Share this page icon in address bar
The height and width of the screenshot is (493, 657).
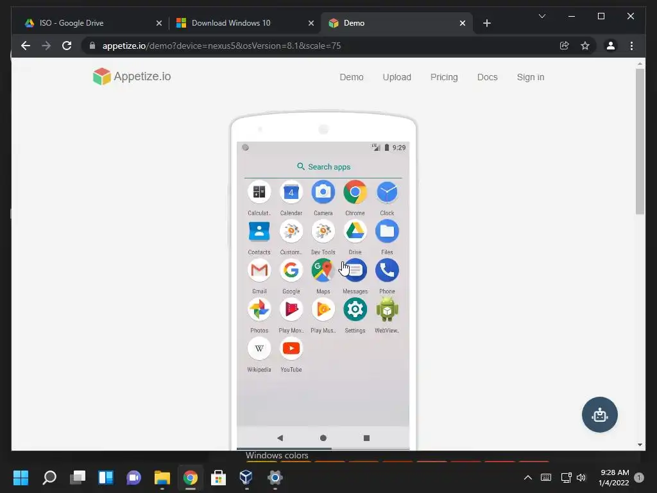(565, 46)
